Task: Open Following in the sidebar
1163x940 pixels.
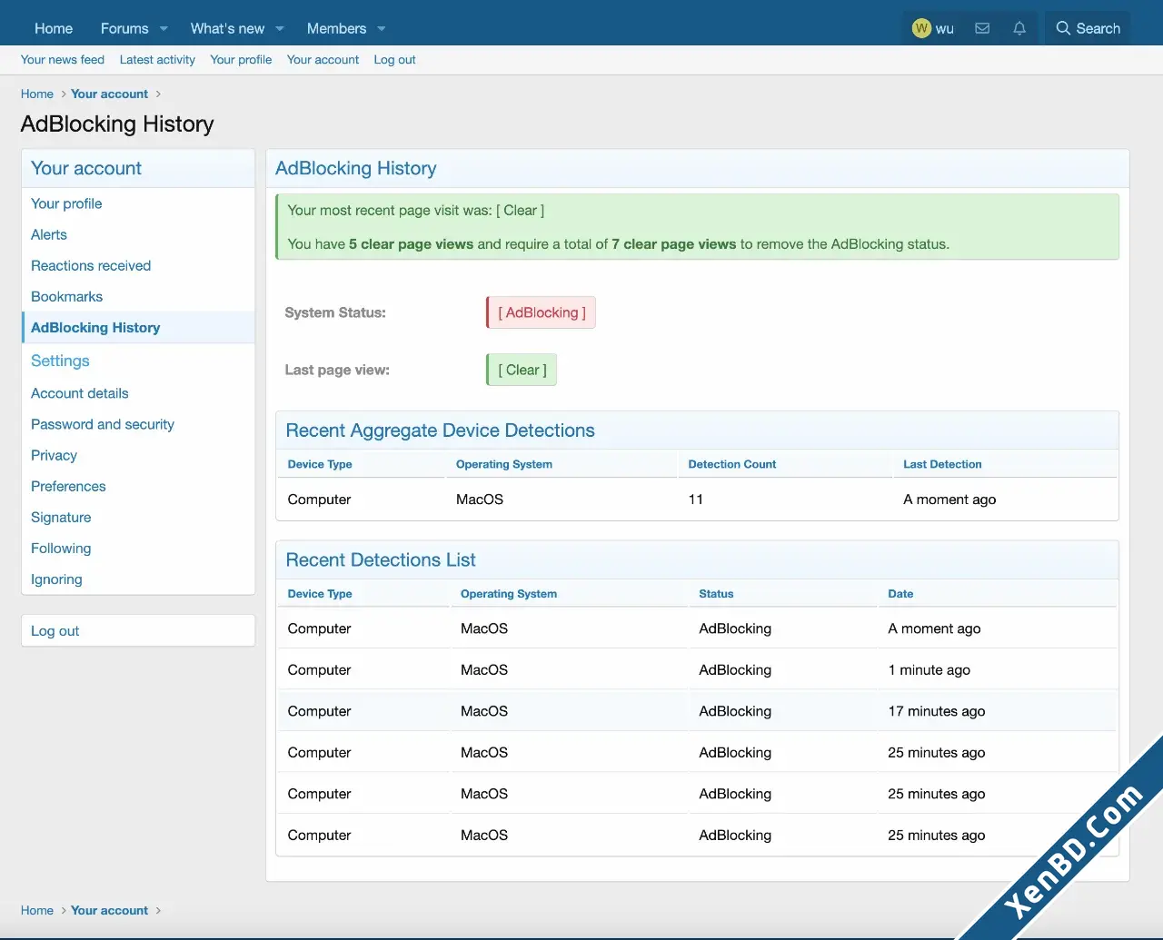Action: (x=138, y=548)
